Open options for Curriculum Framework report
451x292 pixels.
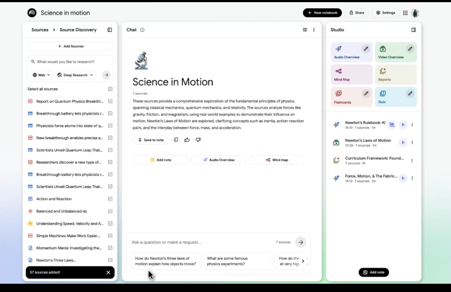click(412, 161)
